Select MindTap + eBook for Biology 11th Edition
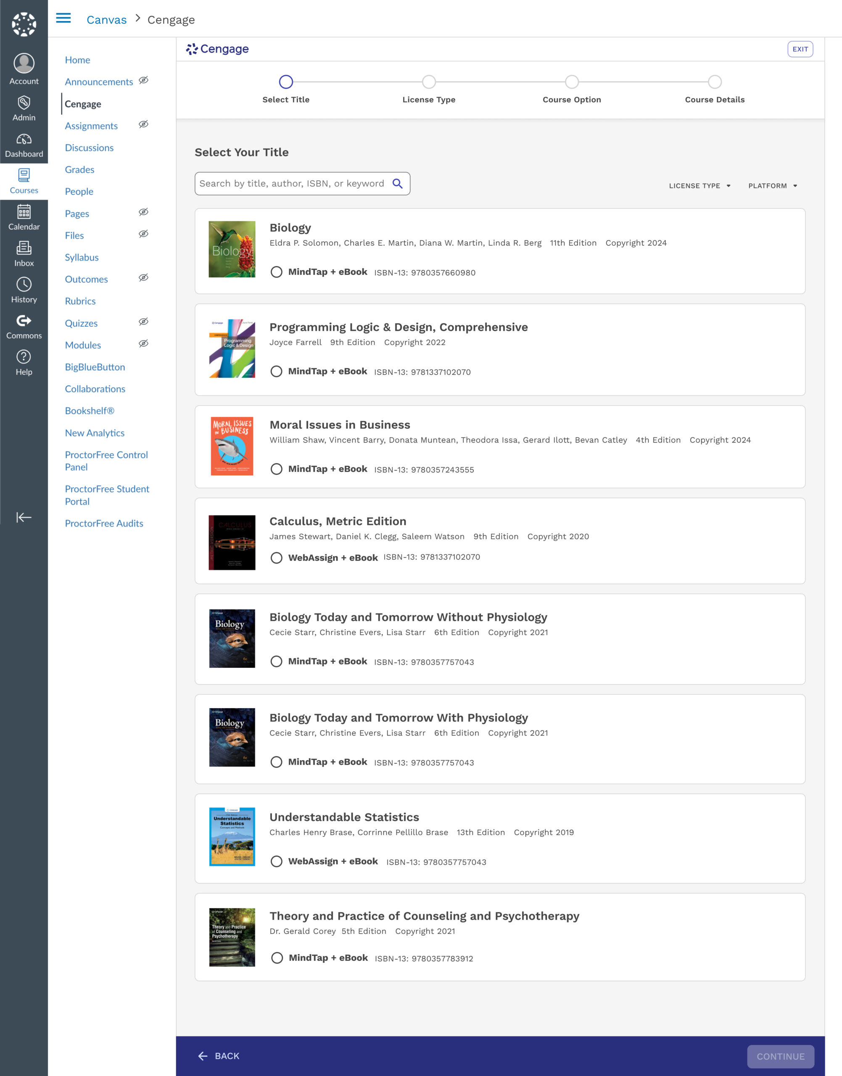 tap(277, 272)
